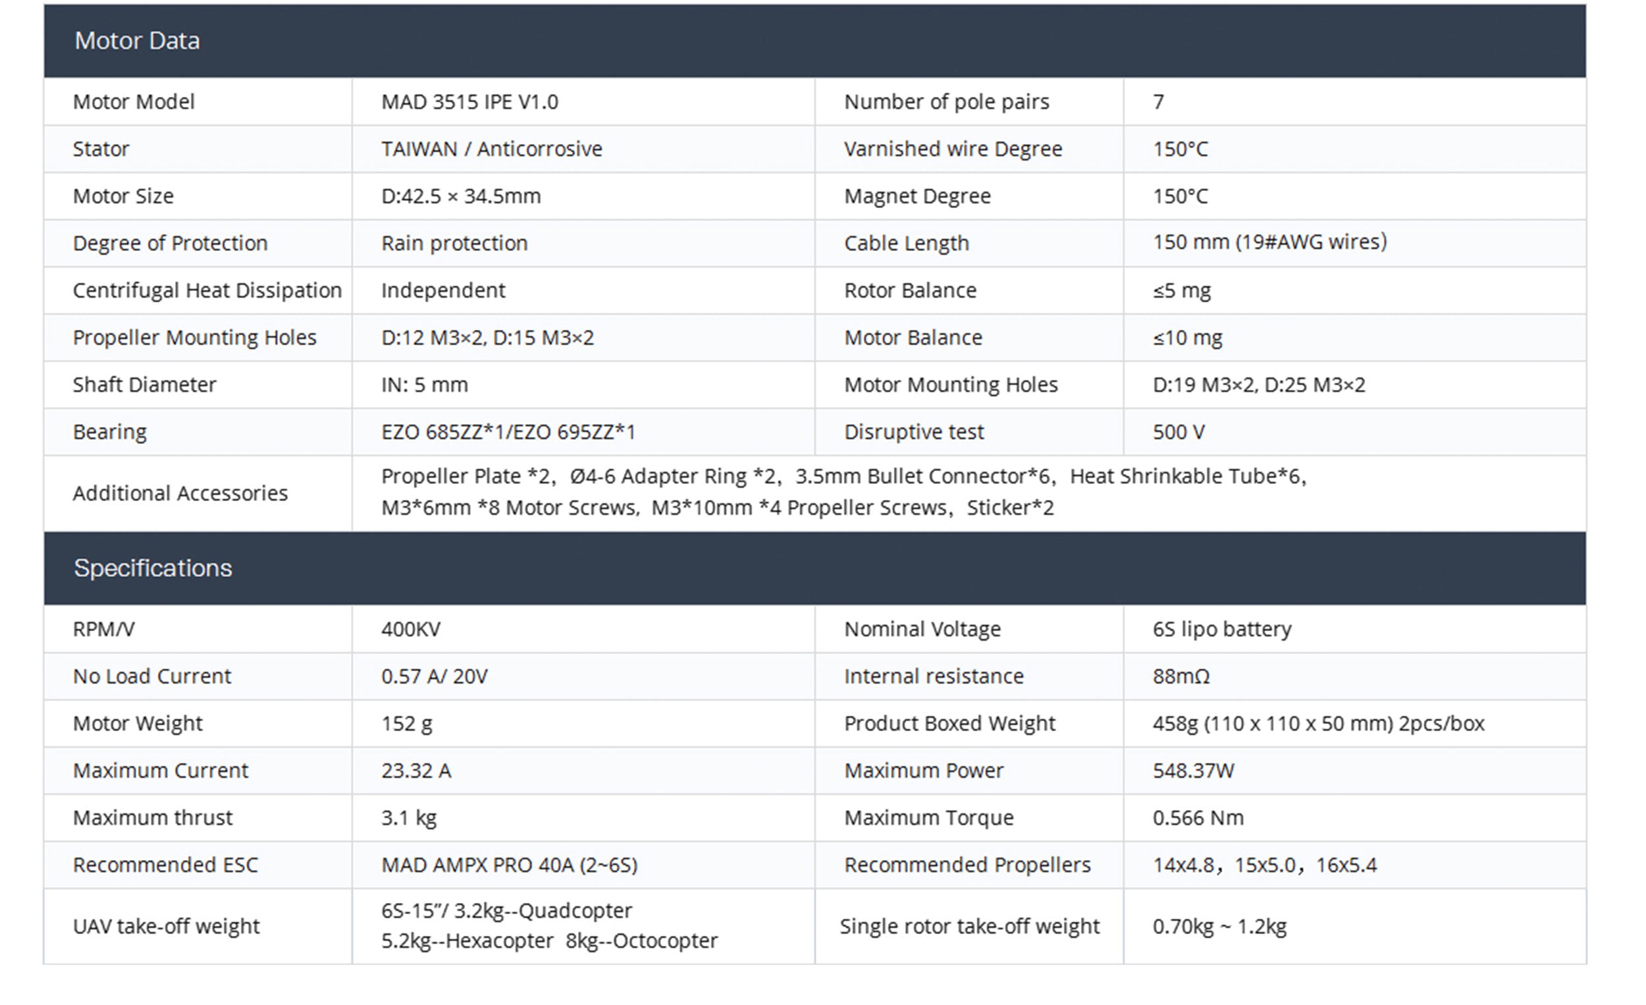This screenshot has width=1646, height=1005.
Task: Click the Motor Data header
Action: click(x=137, y=41)
